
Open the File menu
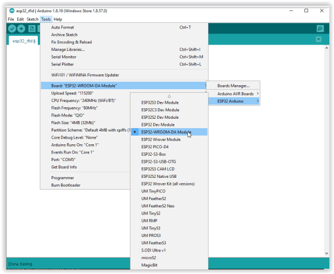click(x=11, y=19)
